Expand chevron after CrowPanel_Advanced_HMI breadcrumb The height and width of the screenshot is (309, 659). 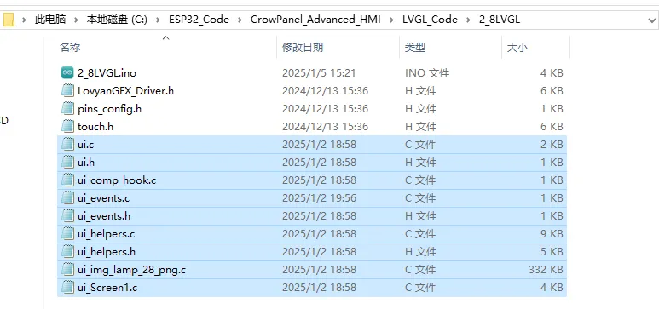tap(391, 20)
